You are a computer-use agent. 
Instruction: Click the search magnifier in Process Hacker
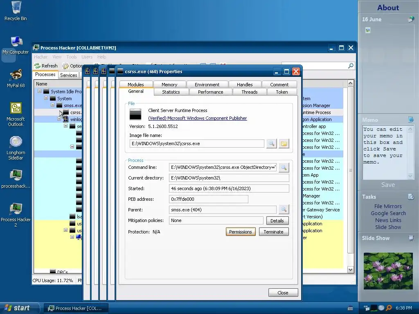pos(351,66)
